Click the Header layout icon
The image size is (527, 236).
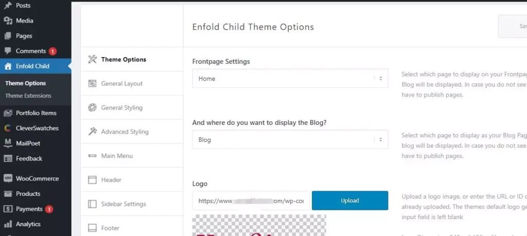(x=93, y=180)
